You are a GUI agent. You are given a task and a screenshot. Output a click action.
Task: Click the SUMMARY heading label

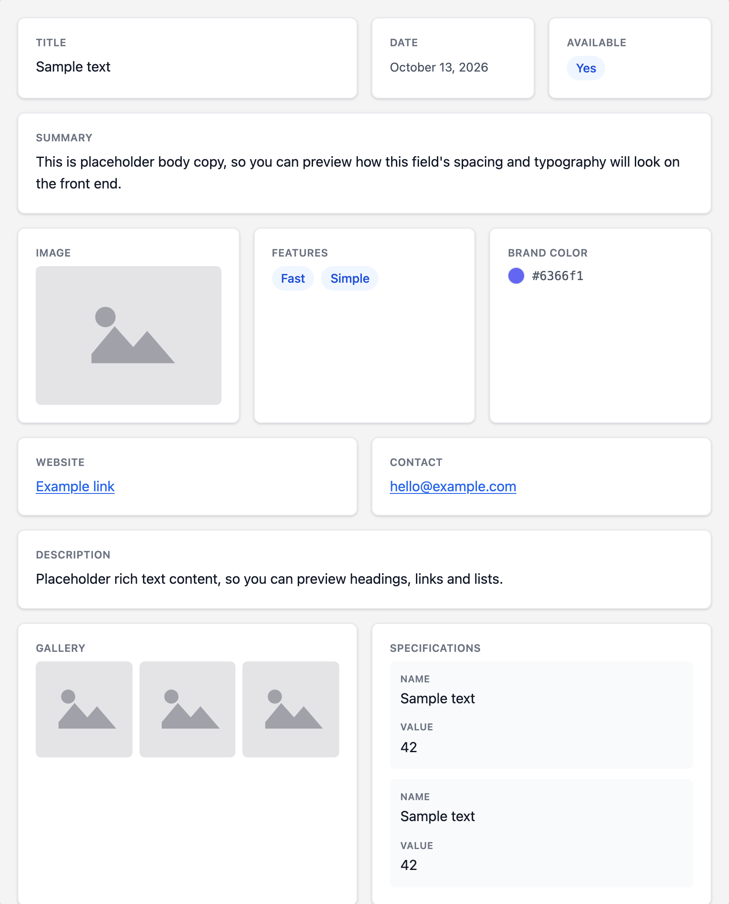[64, 138]
